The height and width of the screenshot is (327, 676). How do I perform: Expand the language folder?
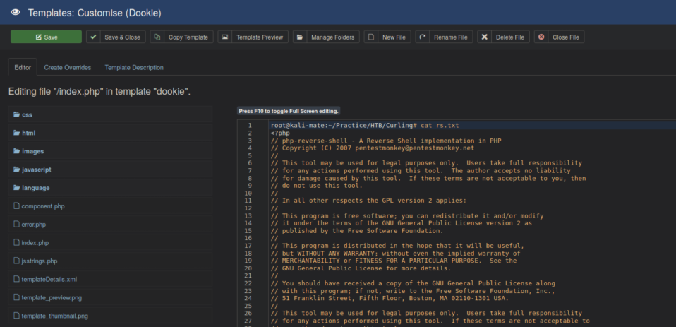36,188
